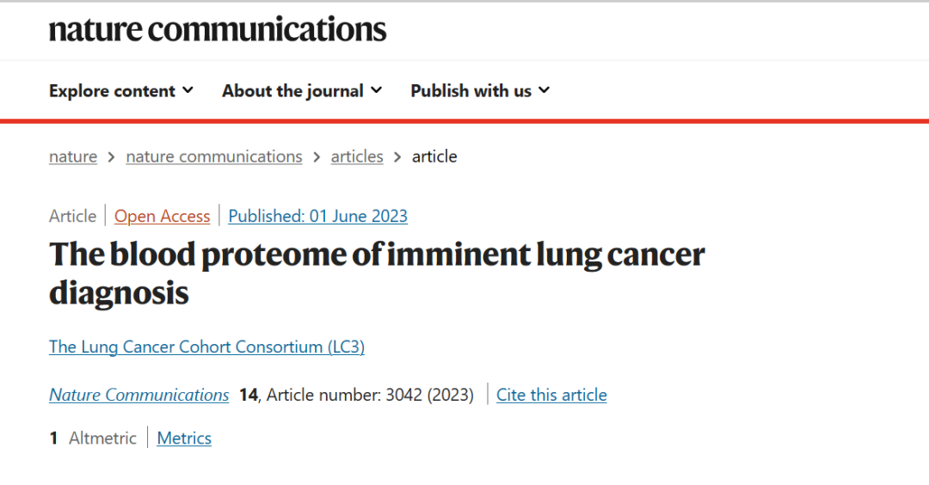Click the breadcrumb arrow after nature

pos(111,157)
